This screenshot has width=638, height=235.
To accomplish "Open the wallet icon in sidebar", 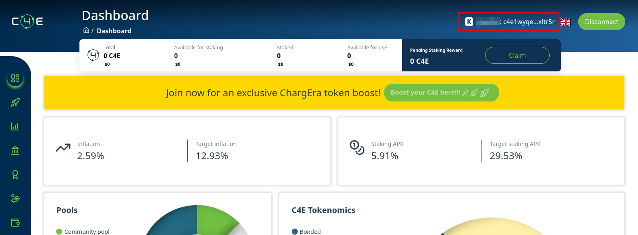I will pyautogui.click(x=15, y=223).
